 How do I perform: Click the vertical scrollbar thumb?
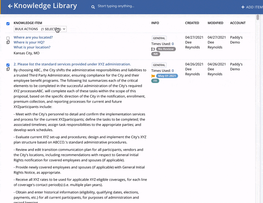(x=258, y=17)
